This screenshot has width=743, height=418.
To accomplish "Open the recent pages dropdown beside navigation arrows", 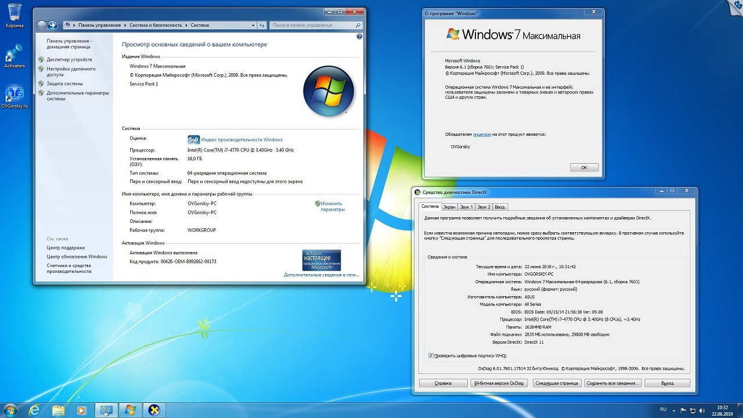I will [x=60, y=26].
